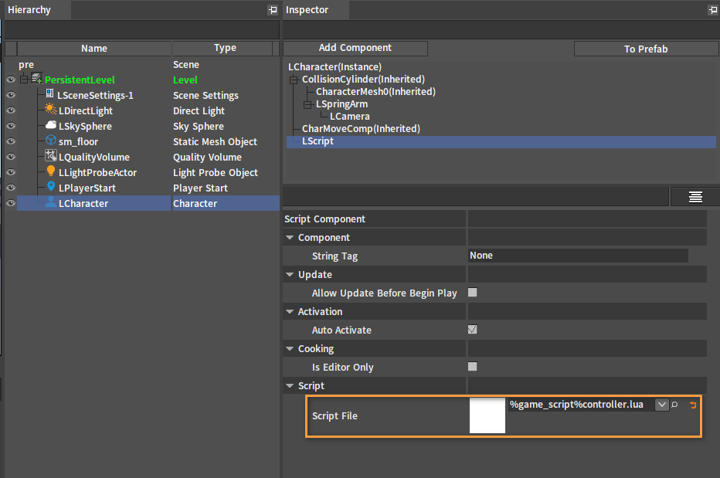This screenshot has height=478, width=720.
Task: Collapse the Activation property section
Action: click(x=290, y=311)
